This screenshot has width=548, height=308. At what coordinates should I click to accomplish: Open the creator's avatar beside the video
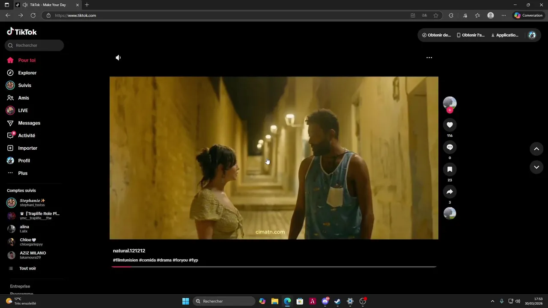click(450, 103)
